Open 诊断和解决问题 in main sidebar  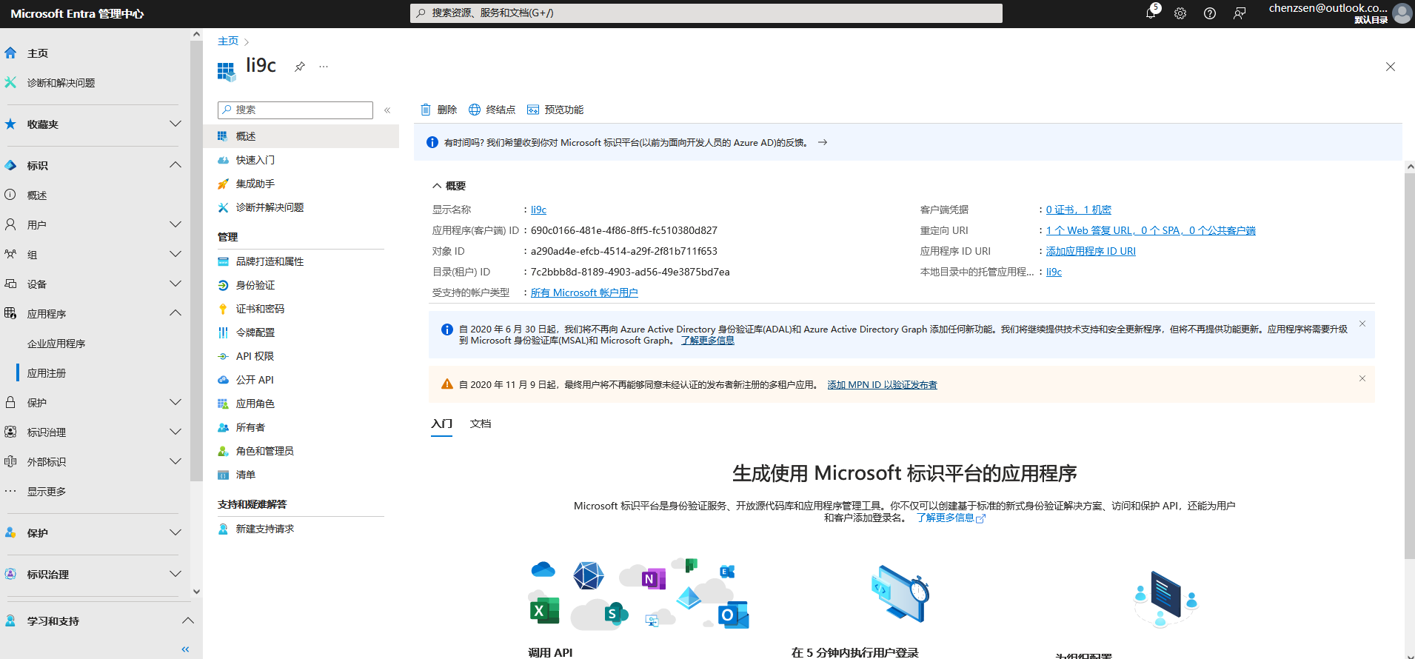pos(61,83)
